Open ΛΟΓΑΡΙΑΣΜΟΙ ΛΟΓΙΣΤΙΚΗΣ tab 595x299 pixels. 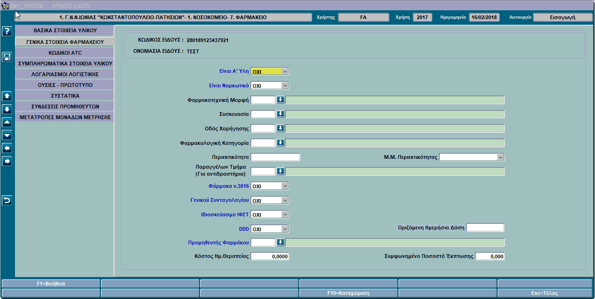click(65, 74)
